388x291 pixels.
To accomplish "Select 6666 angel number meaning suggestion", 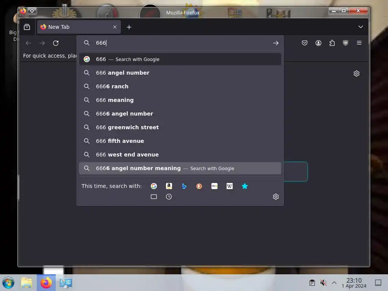I will click(180, 168).
